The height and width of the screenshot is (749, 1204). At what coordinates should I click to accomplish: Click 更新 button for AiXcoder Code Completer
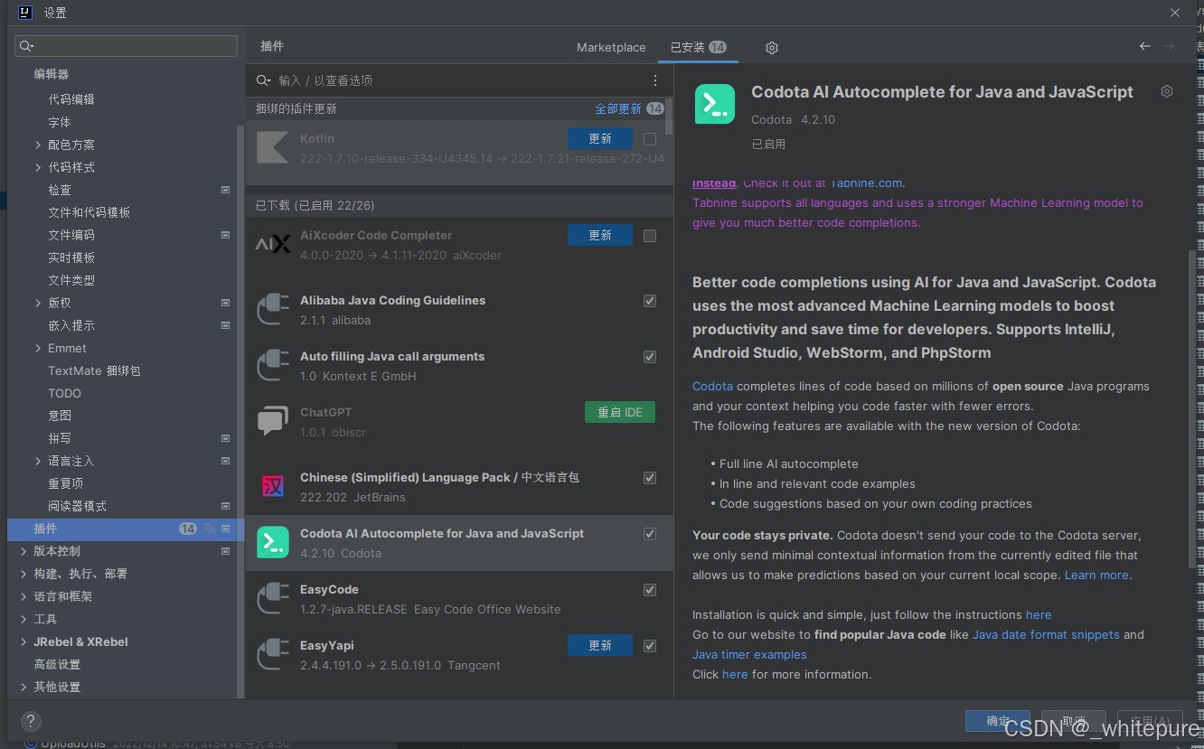tap(600, 235)
